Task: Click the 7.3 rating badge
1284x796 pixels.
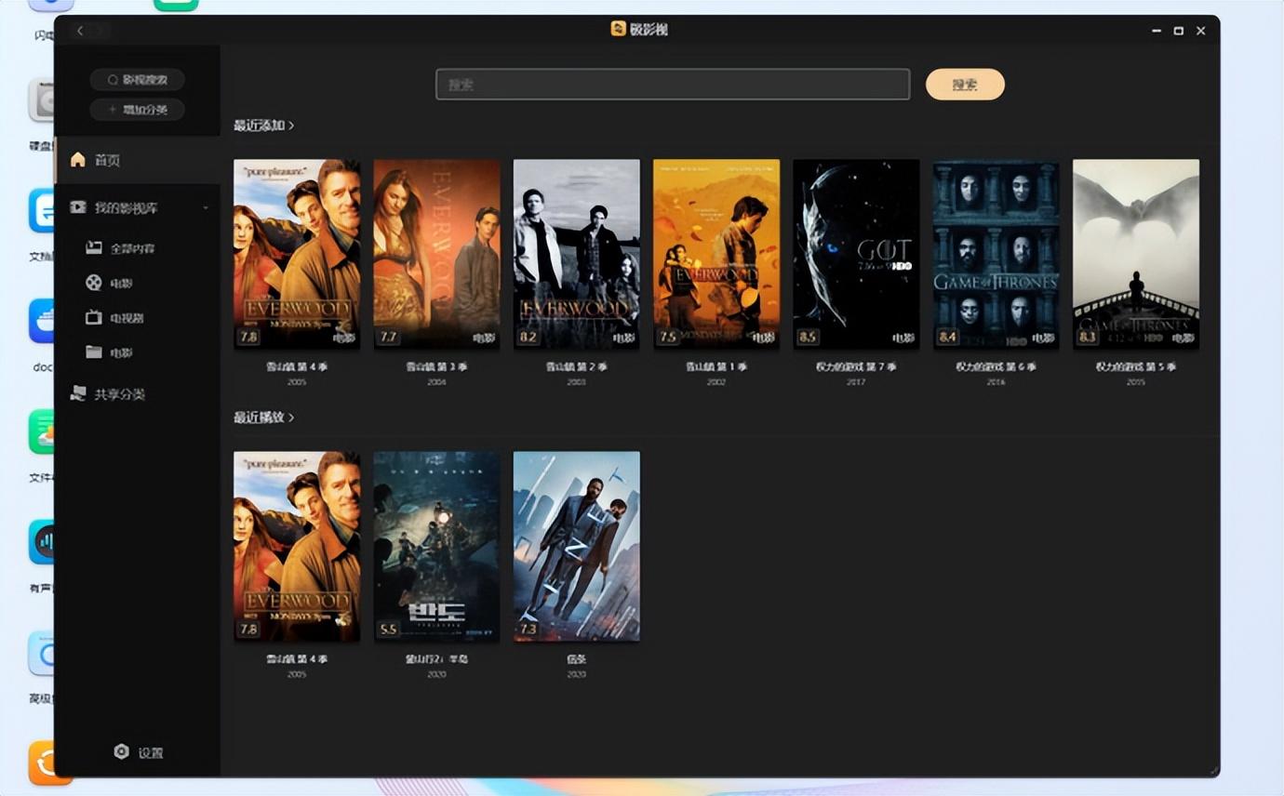Action: click(528, 630)
